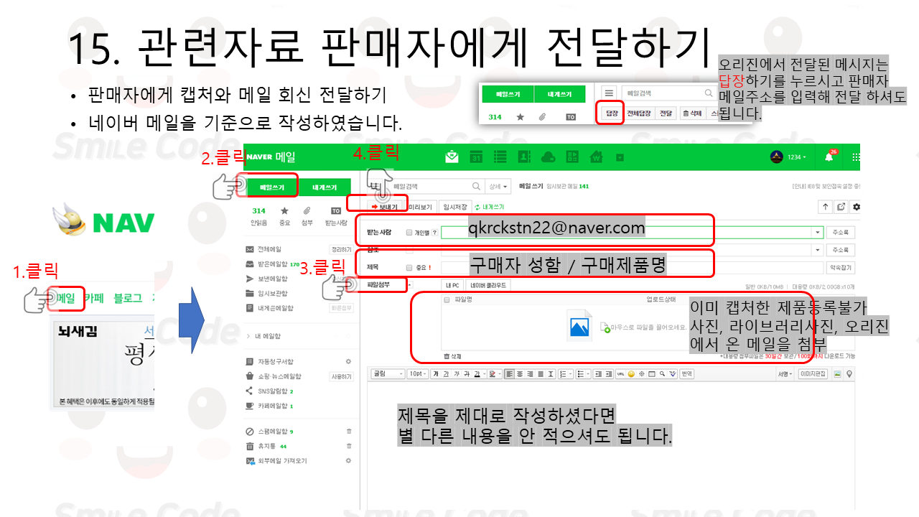Check the 중요 importance checkbox
919x517 pixels.
409,267
